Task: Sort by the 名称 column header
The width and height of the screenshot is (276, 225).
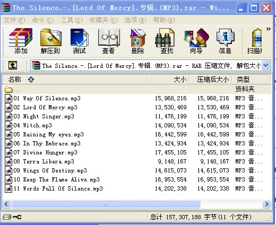Action: point(74,80)
